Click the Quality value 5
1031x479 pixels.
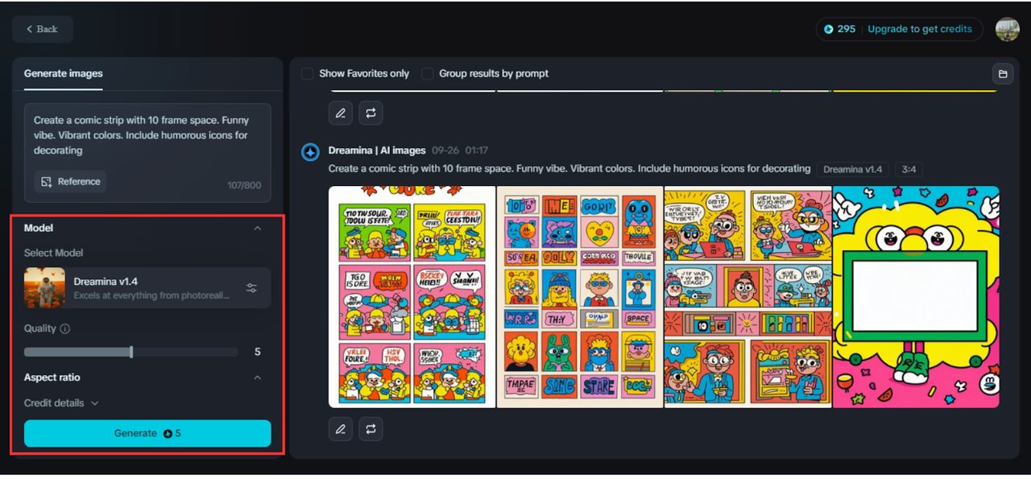click(x=258, y=352)
